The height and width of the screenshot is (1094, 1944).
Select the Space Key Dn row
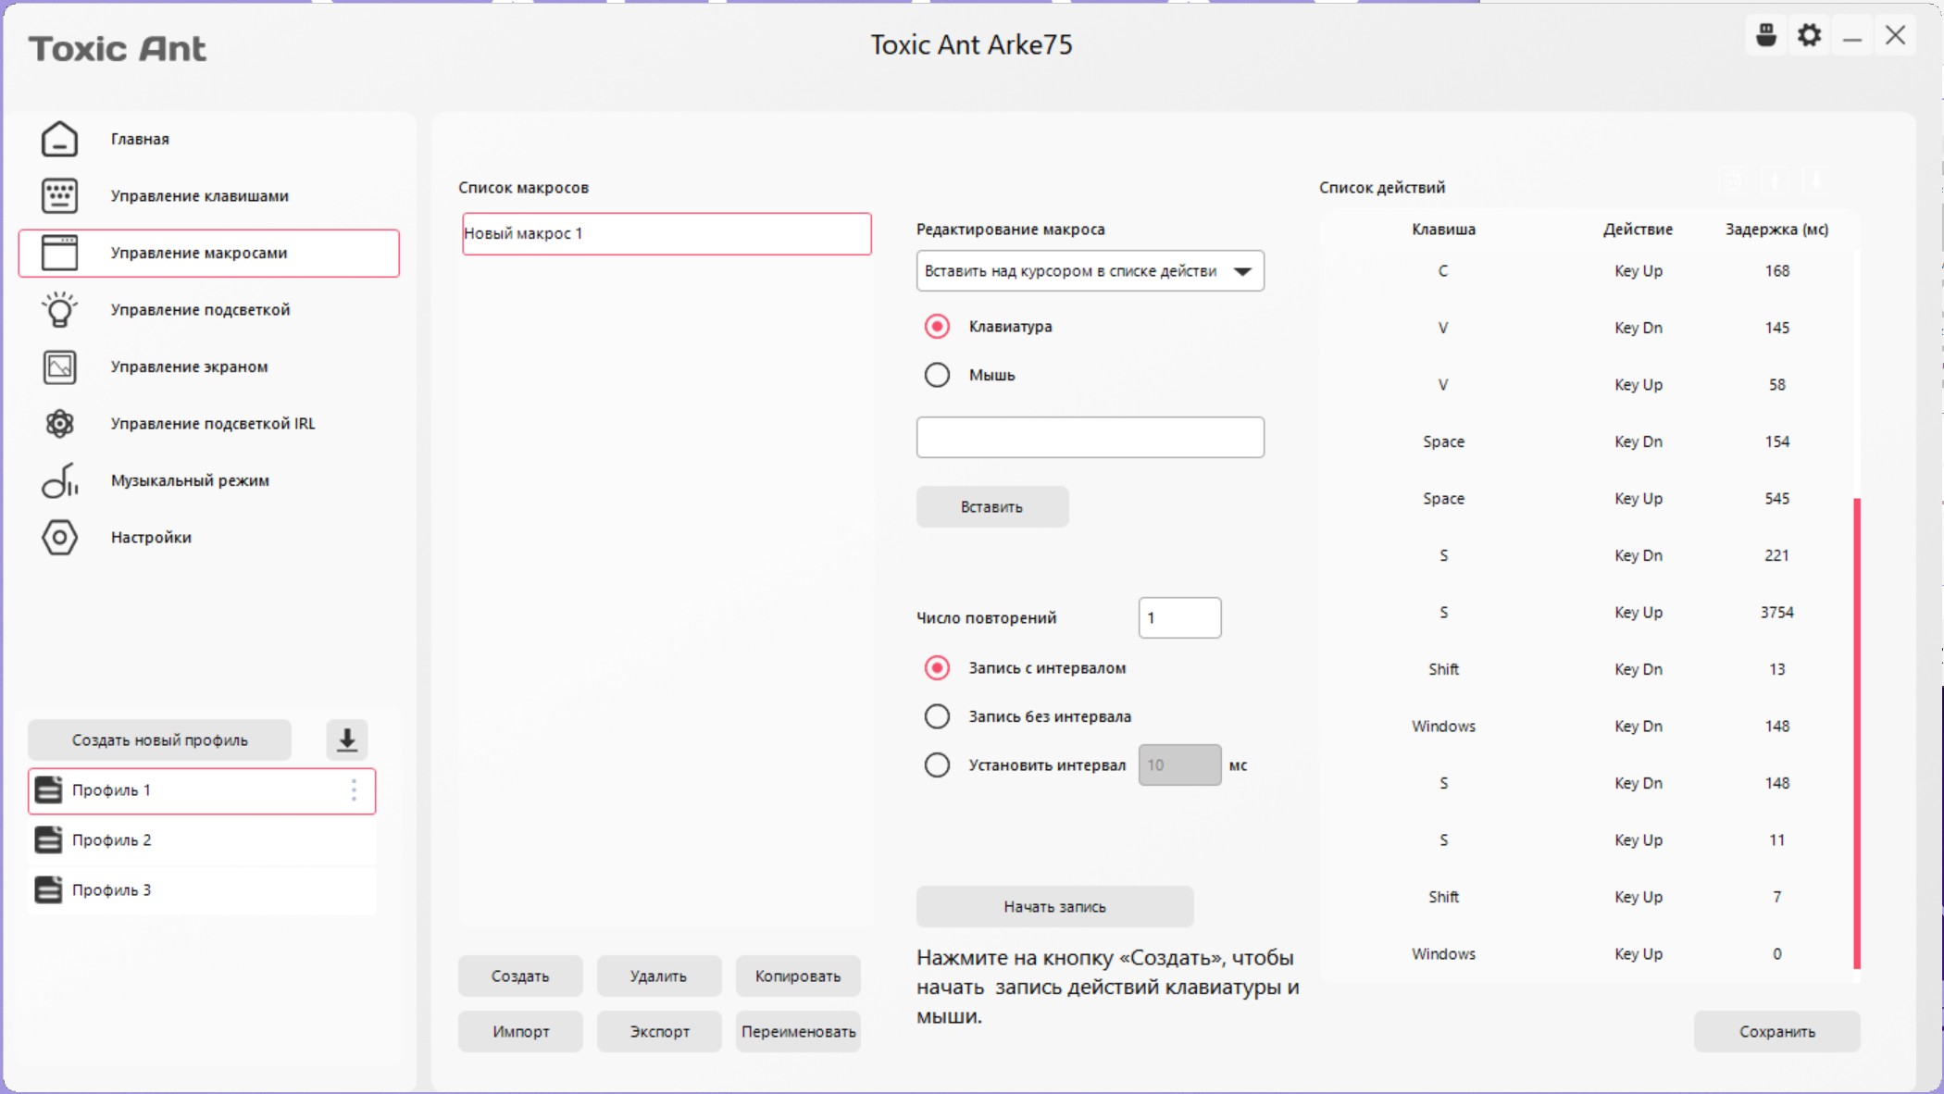(x=1588, y=441)
